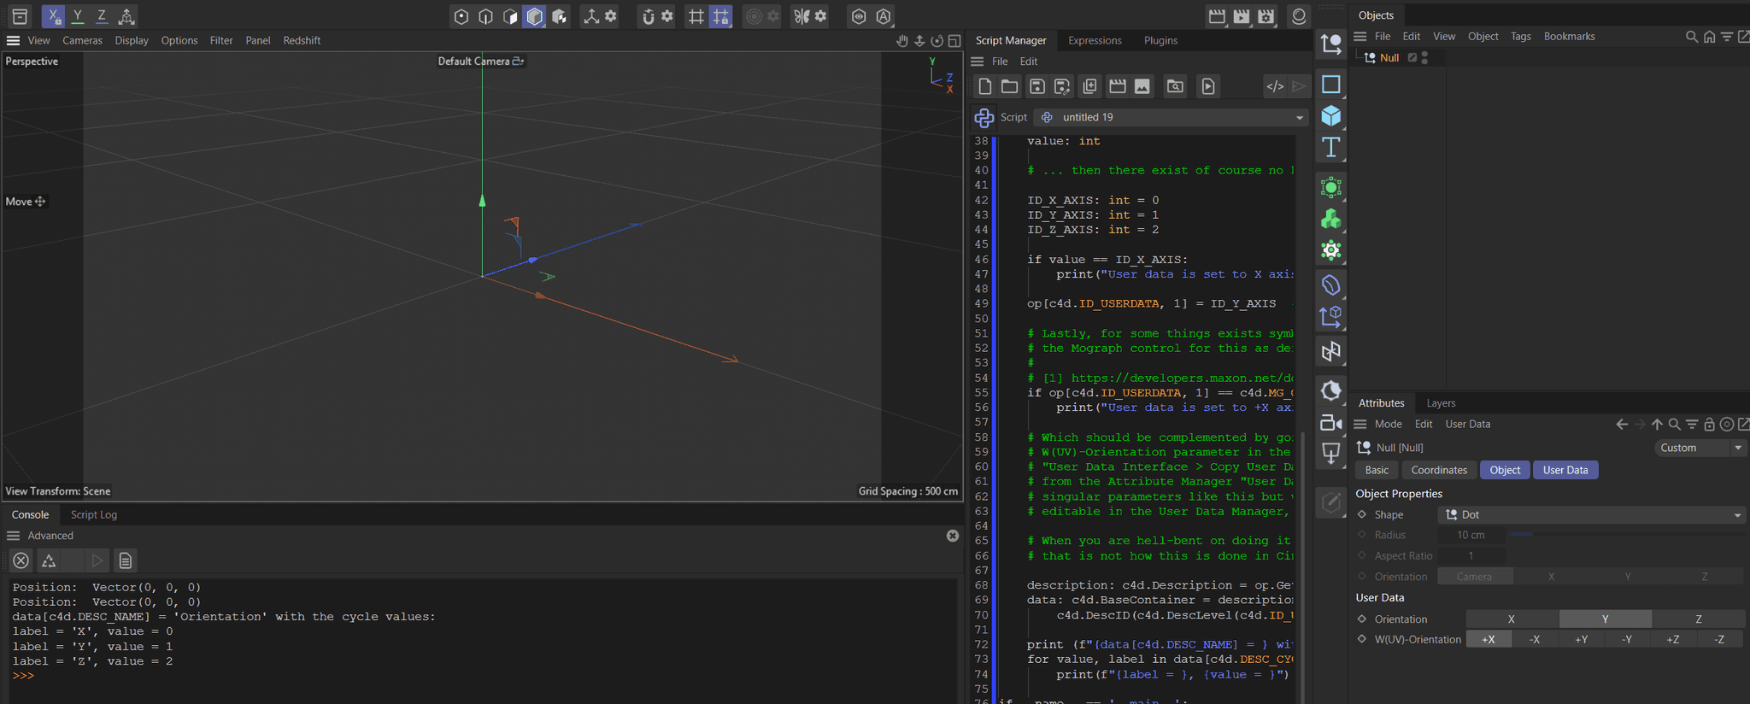
Task: Switch to Expressions tab
Action: [x=1095, y=40]
